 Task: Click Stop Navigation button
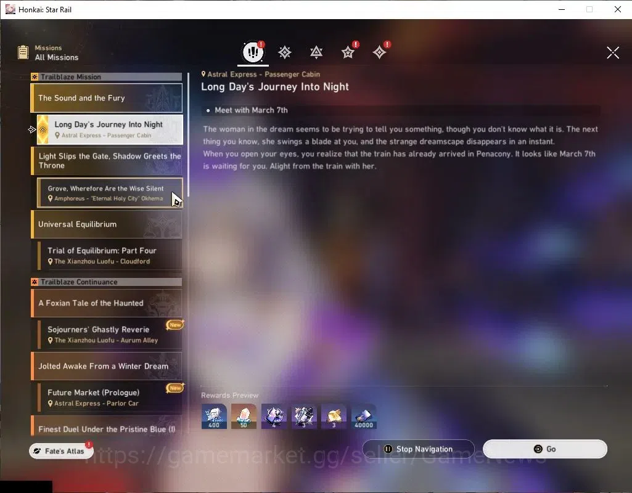[x=419, y=449]
